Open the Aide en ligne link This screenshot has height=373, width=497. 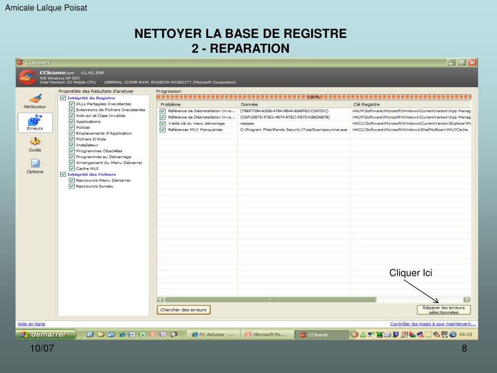click(32, 323)
